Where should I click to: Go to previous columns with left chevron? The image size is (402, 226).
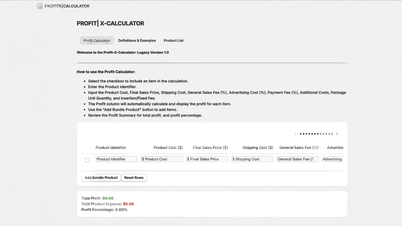tap(295, 134)
